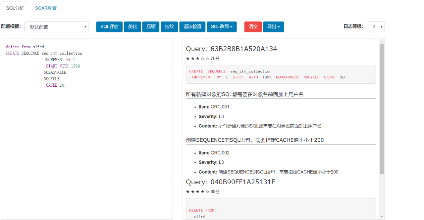
Task: Click the 美化 button
Action: [x=132, y=27]
